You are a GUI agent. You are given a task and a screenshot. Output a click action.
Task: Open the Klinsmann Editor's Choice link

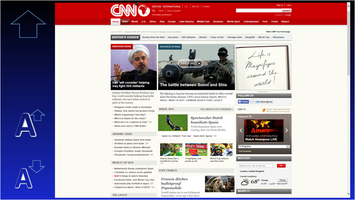(278, 37)
